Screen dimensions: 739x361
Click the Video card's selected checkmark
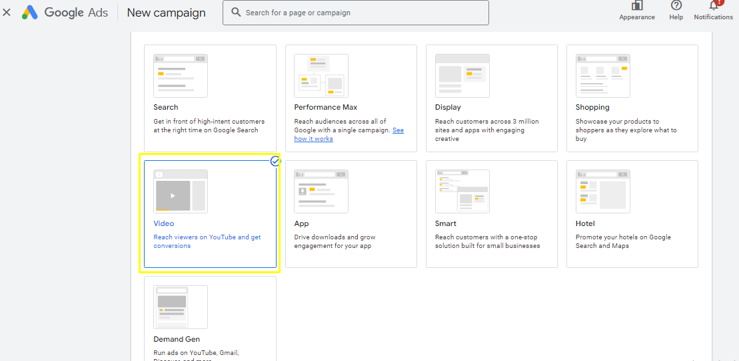pyautogui.click(x=276, y=162)
